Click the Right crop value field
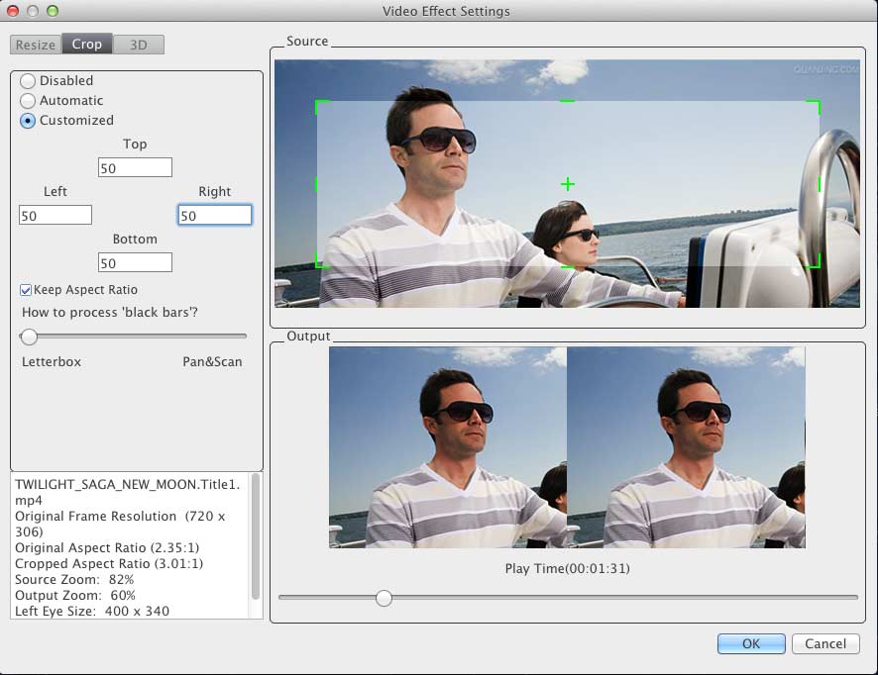The image size is (878, 675). [x=215, y=216]
